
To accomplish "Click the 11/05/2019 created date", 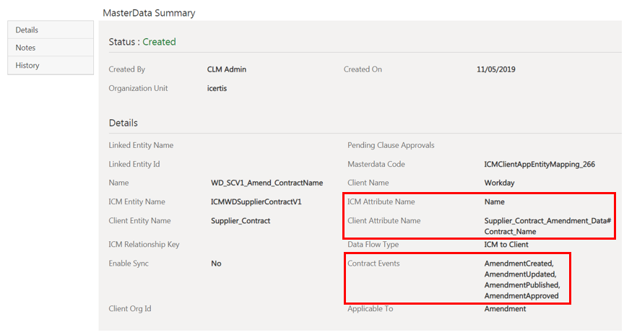I will click(x=496, y=70).
